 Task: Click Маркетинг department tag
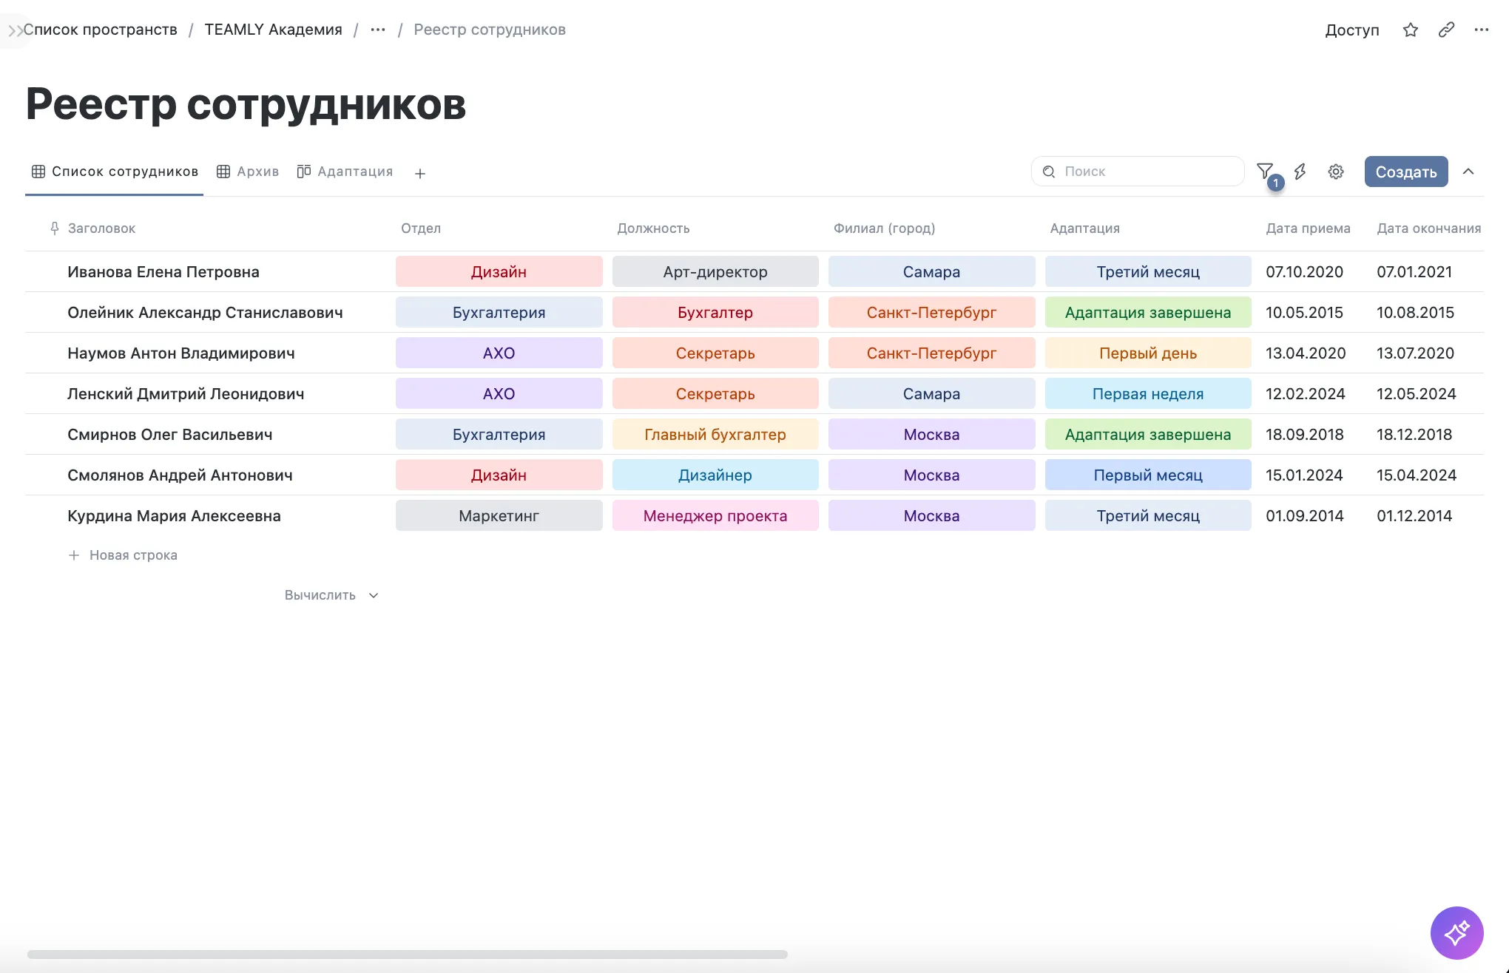[499, 516]
